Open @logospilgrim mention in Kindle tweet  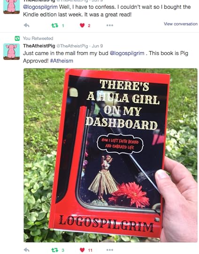40,7
